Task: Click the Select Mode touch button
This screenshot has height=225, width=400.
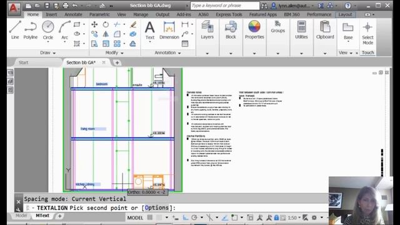Action: tap(367, 33)
